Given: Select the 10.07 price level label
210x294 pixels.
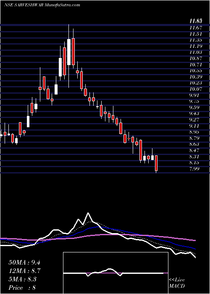Looking at the screenshot, I should [x=196, y=89].
